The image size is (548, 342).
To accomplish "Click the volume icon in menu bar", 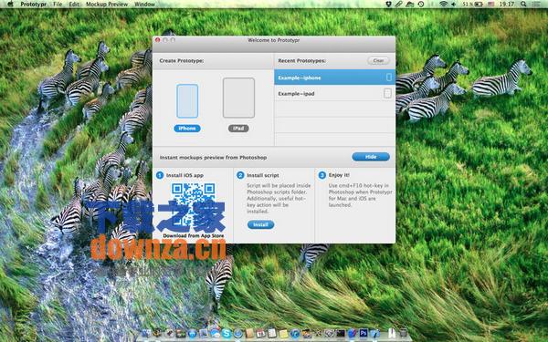I will [x=453, y=5].
